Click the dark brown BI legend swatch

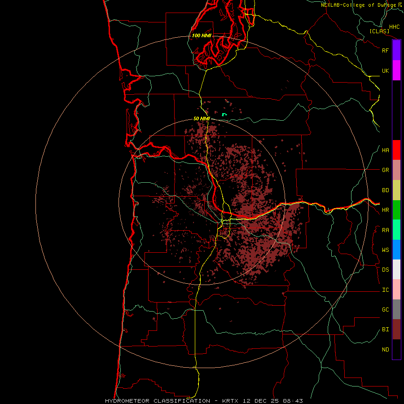[396, 329]
